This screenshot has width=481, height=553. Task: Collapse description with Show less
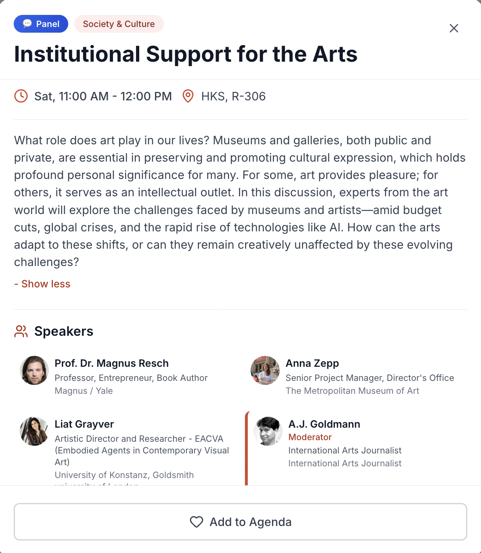(x=42, y=284)
